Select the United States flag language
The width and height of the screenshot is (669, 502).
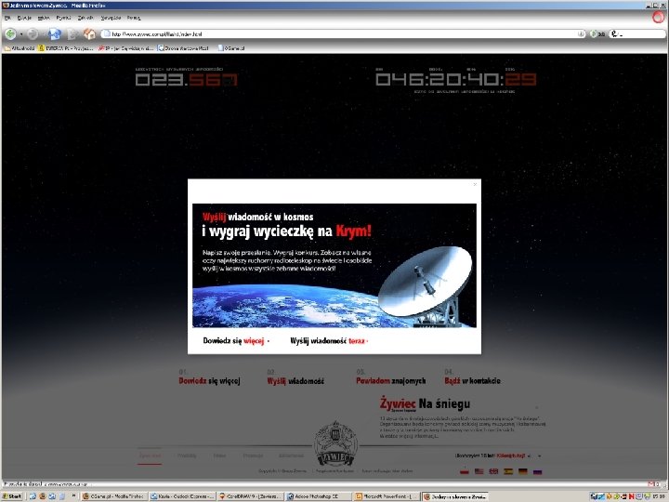(479, 471)
